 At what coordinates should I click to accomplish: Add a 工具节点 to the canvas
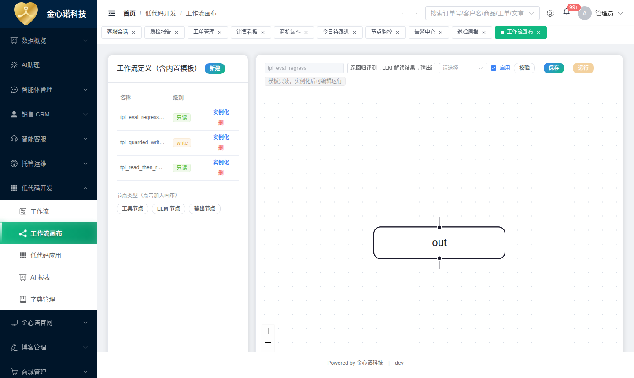click(133, 209)
